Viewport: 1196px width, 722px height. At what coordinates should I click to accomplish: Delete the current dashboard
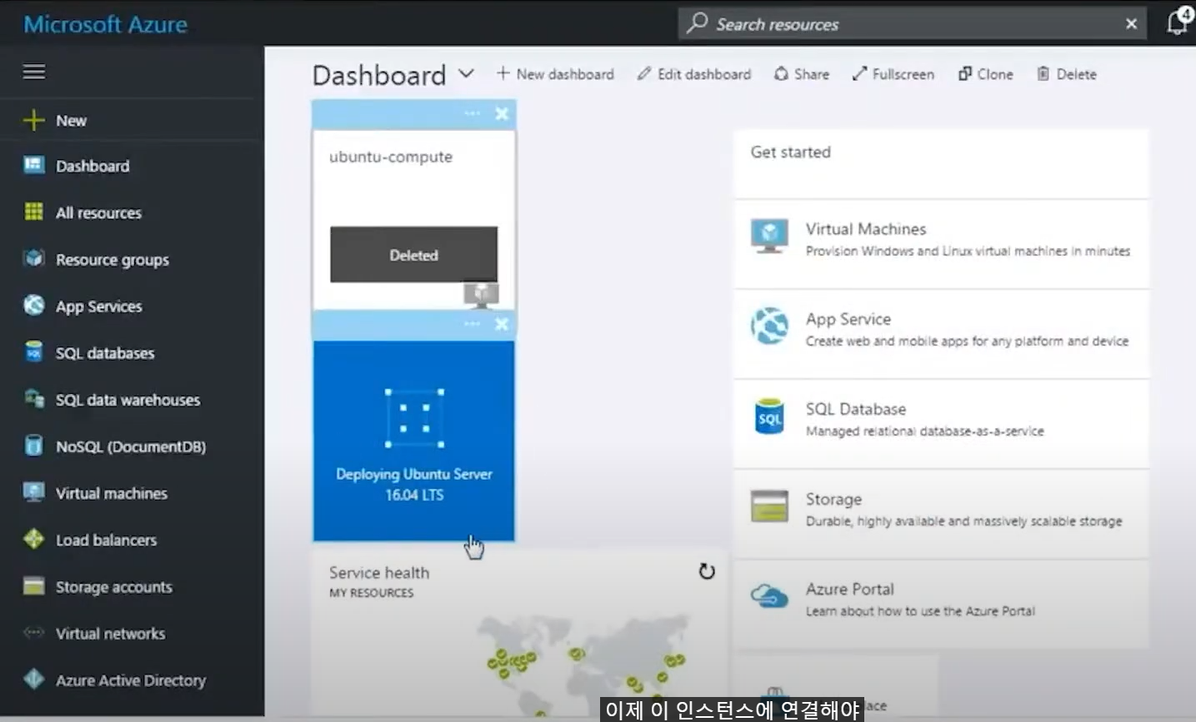pyautogui.click(x=1067, y=74)
